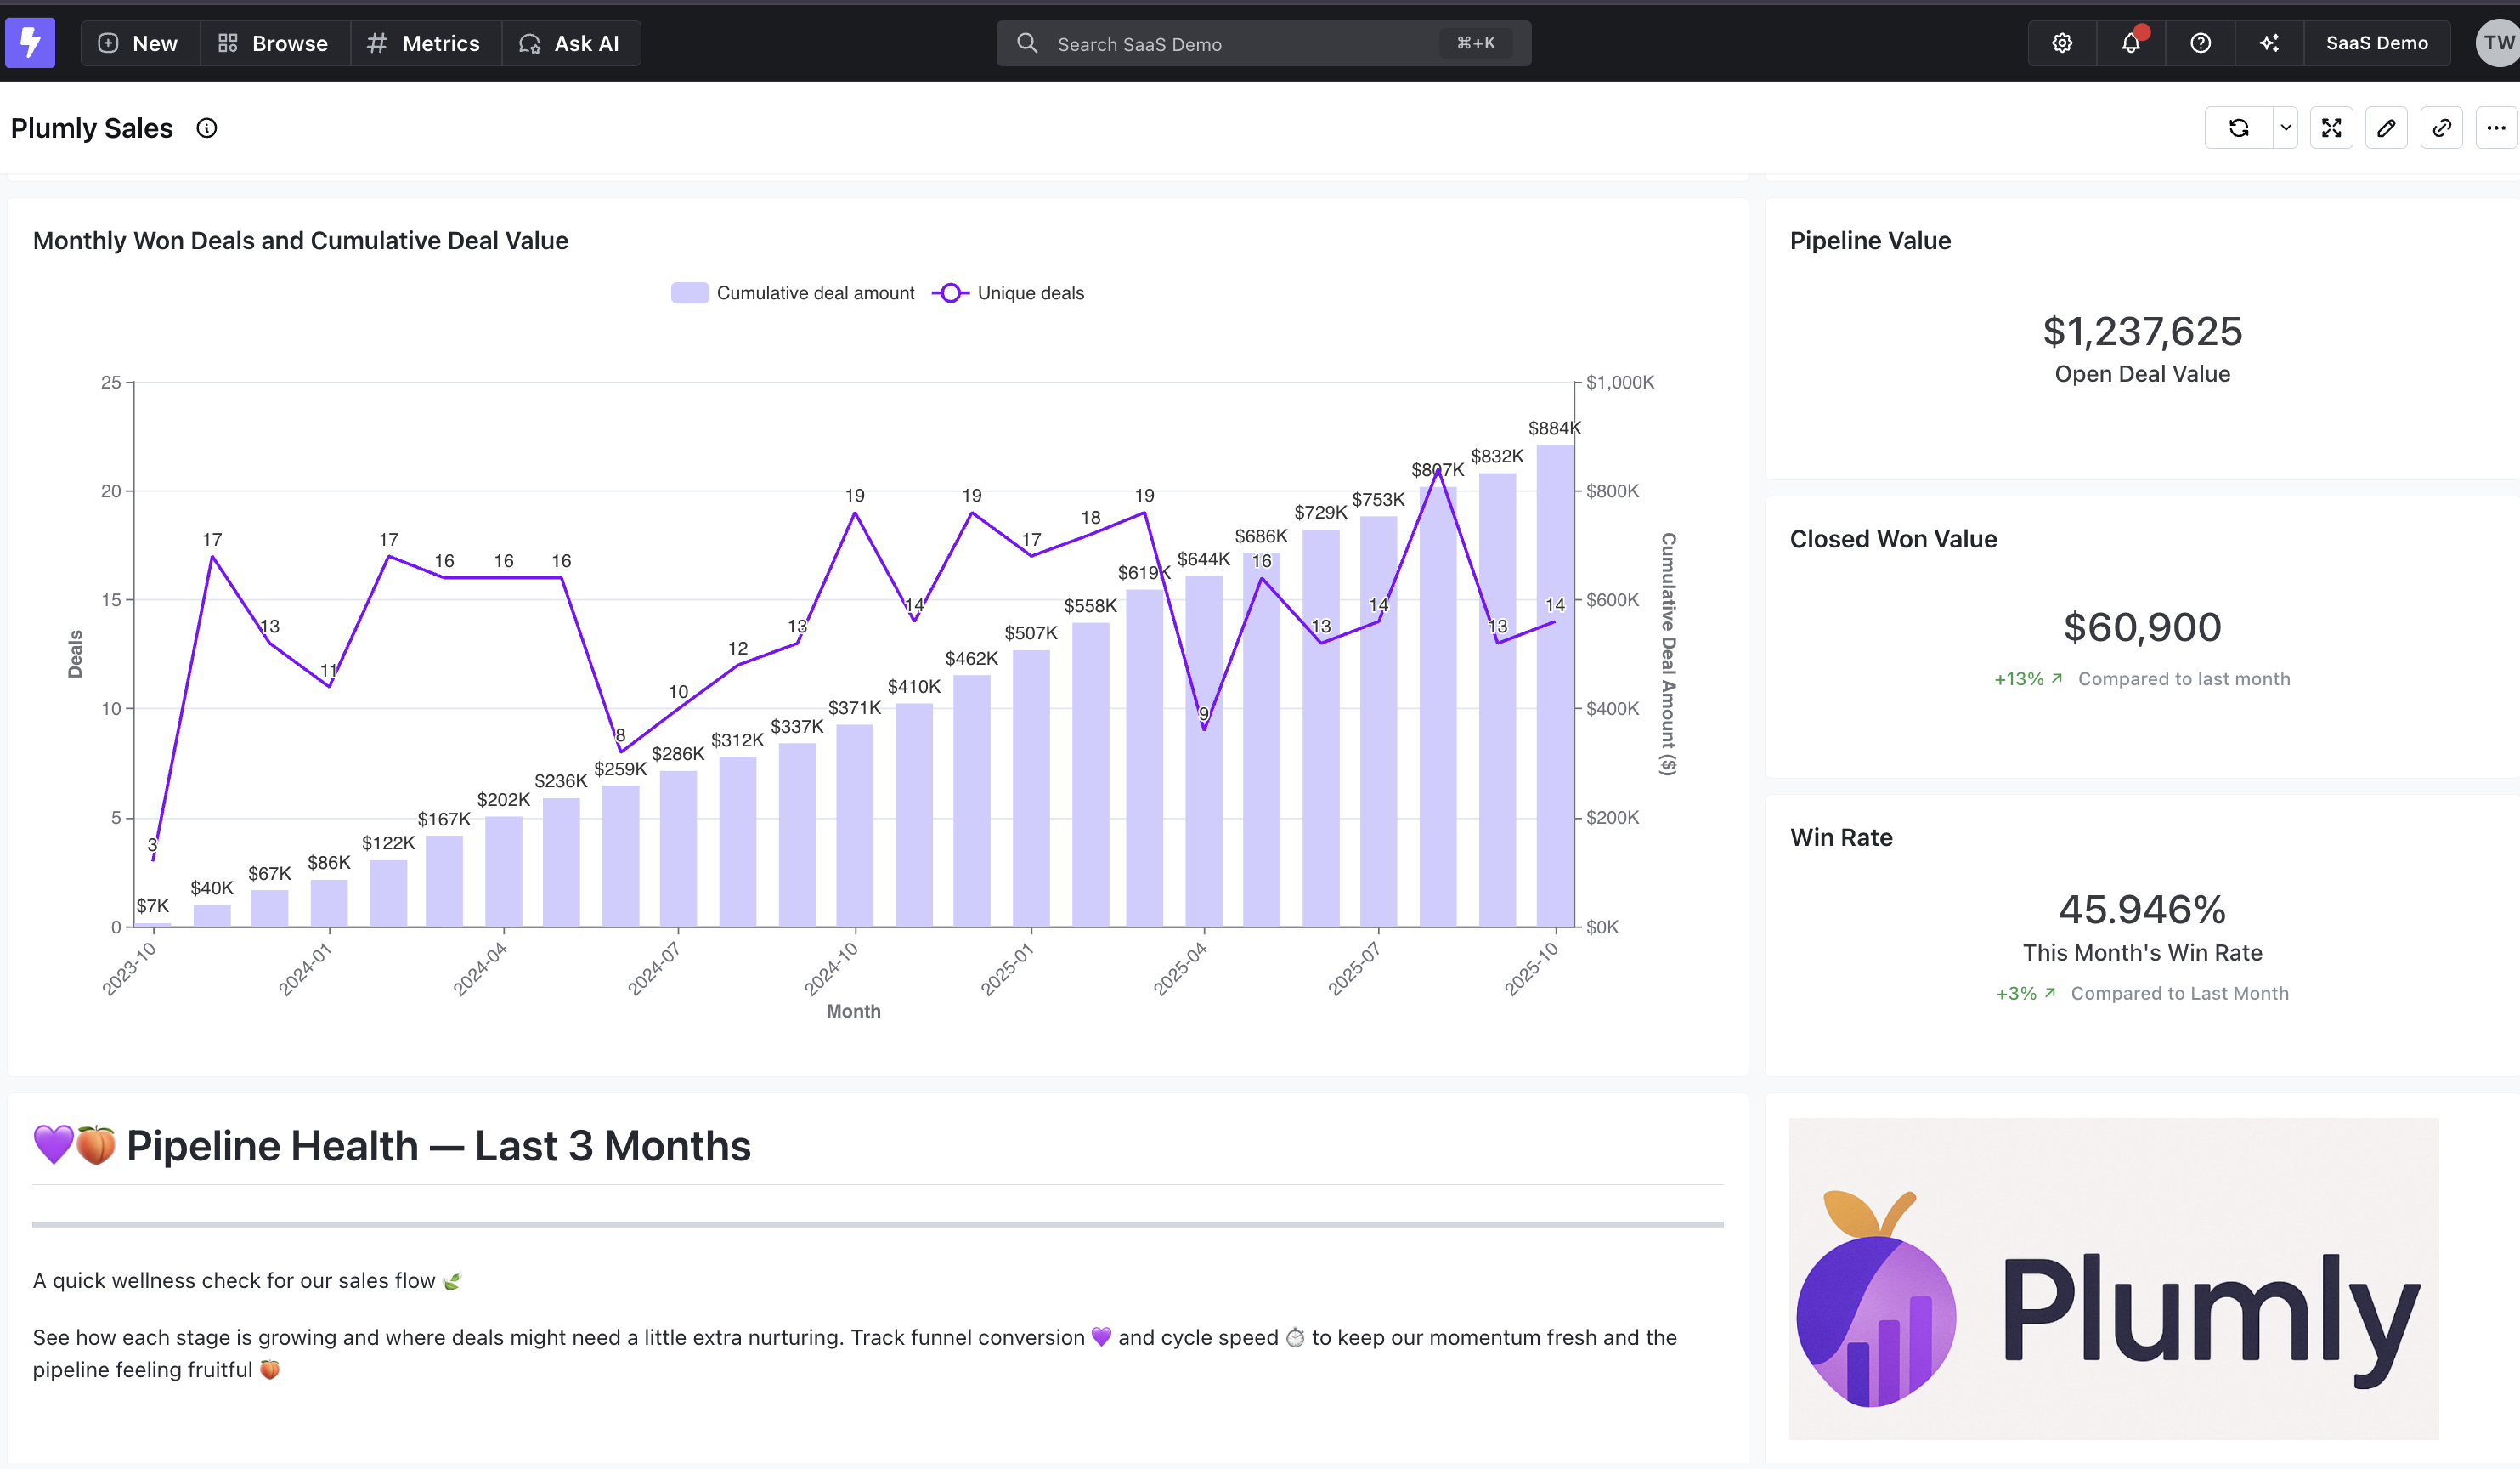Screen dimensions: 2520x1469
Task: Open the AI sparkles assistant
Action: pyautogui.click(x=2270, y=43)
